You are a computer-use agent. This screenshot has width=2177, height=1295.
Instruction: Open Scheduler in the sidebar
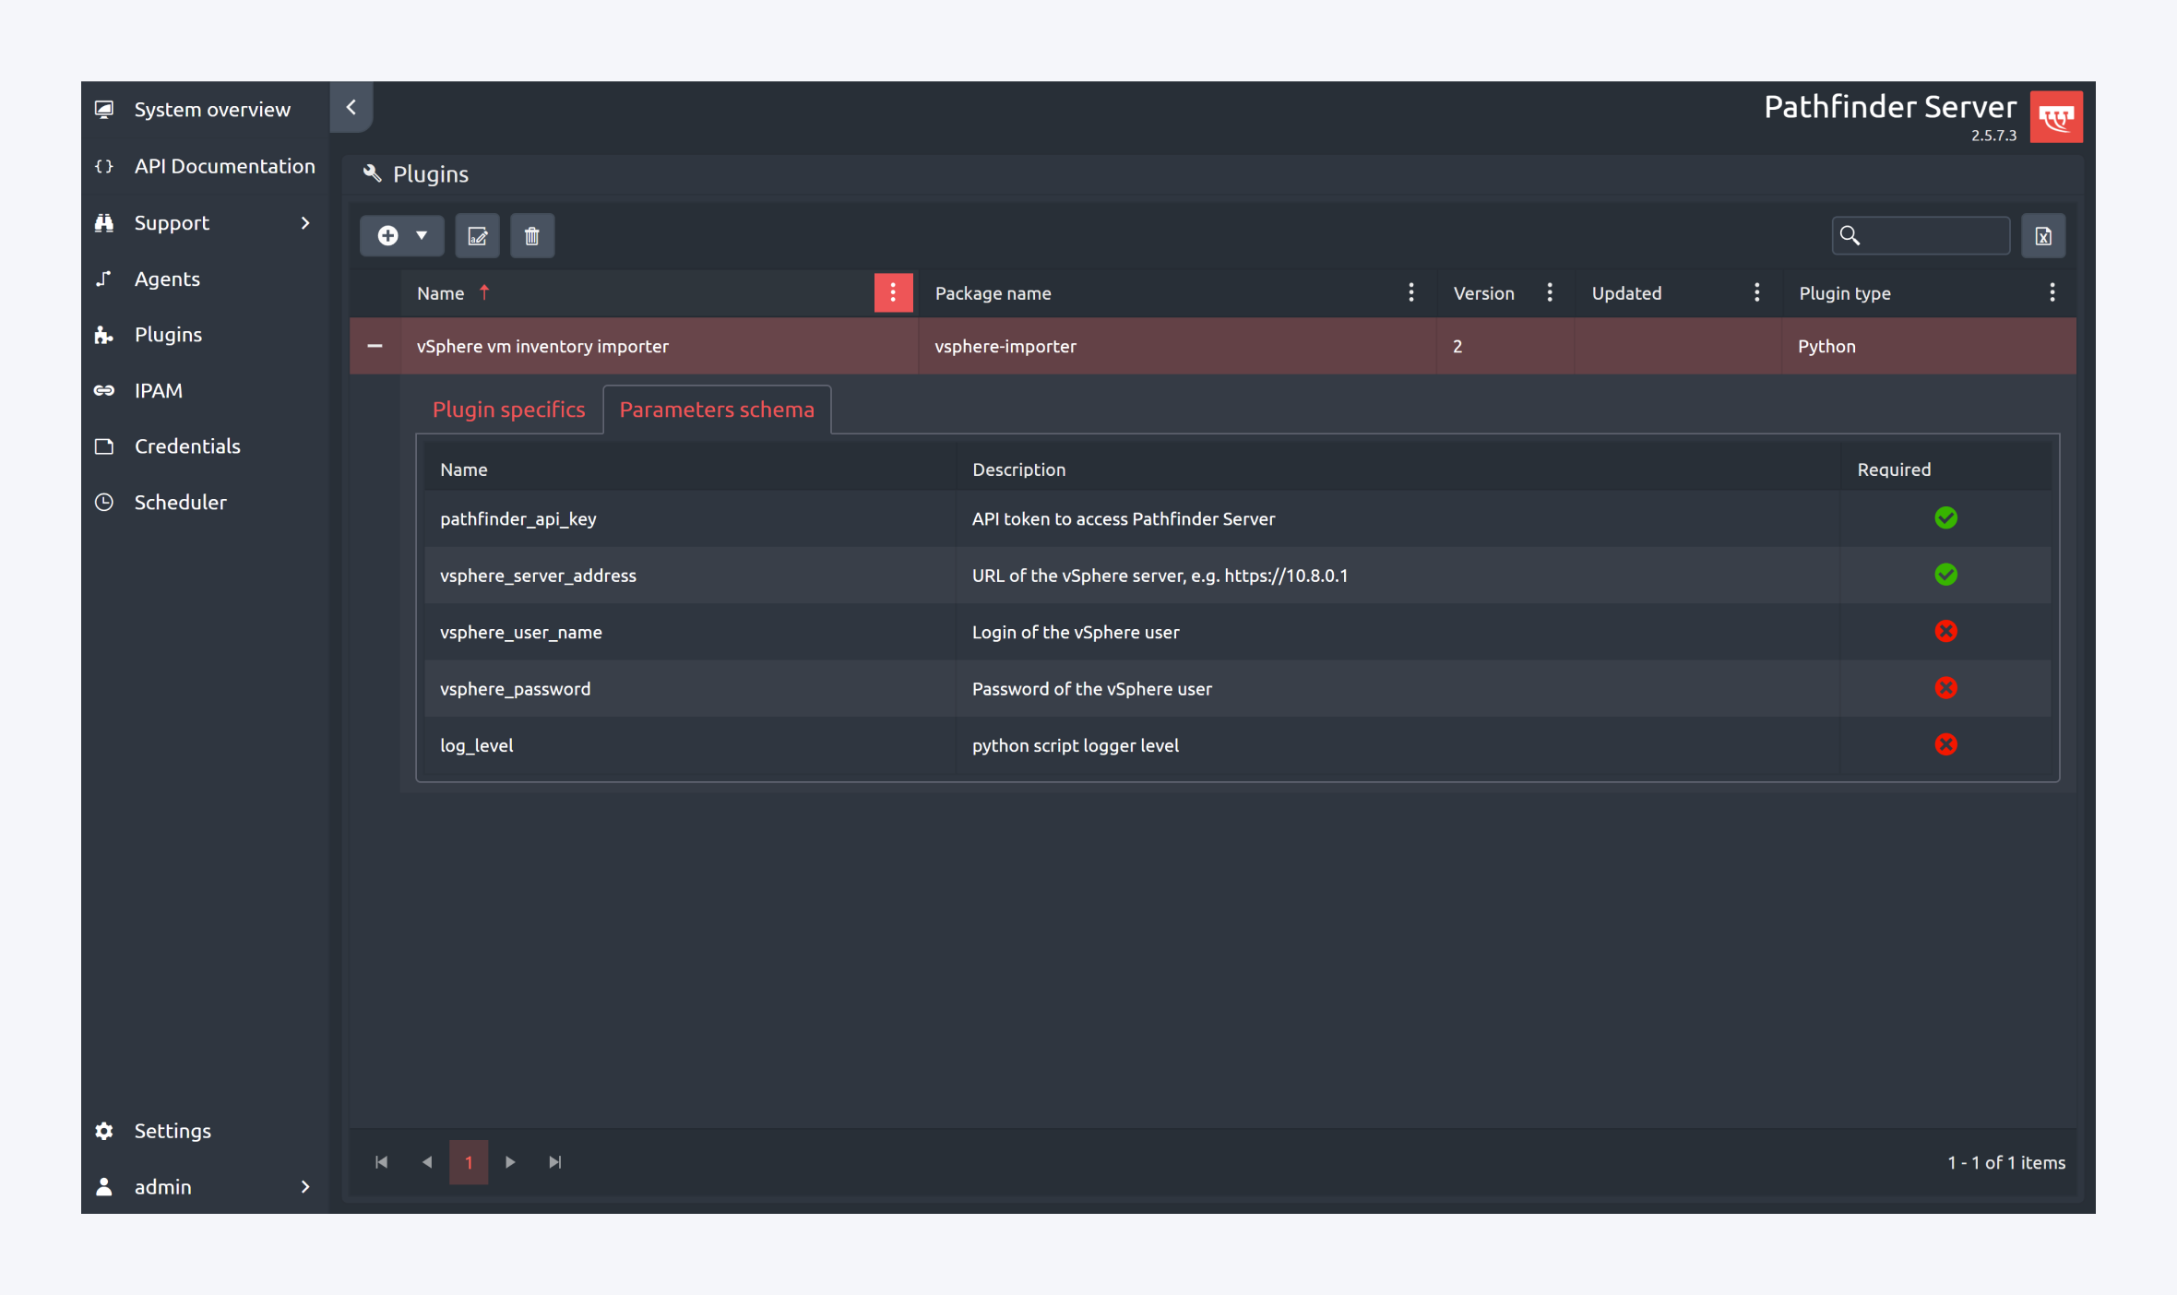tap(180, 502)
